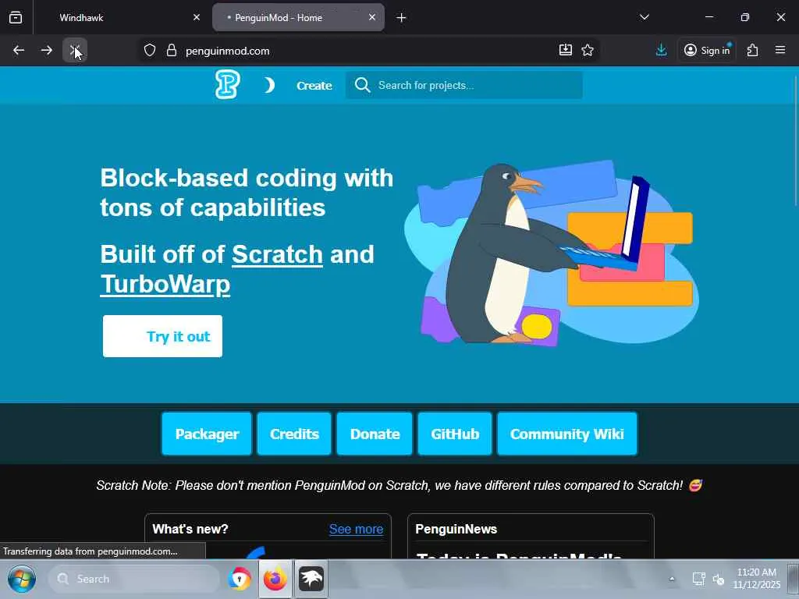Click the See more link
799x599 pixels.
point(356,530)
